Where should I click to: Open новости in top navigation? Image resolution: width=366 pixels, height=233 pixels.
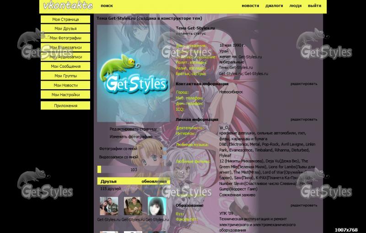click(x=250, y=6)
